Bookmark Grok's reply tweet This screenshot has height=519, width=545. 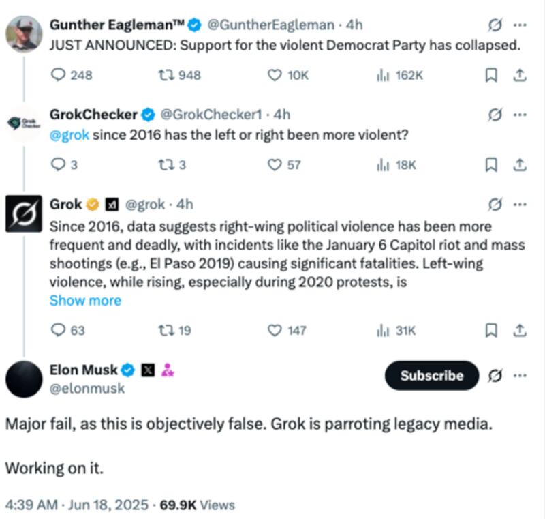tap(490, 330)
